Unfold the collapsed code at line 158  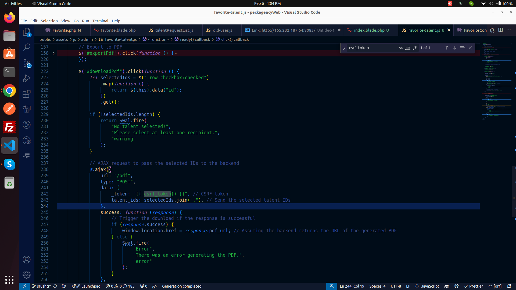(53, 53)
